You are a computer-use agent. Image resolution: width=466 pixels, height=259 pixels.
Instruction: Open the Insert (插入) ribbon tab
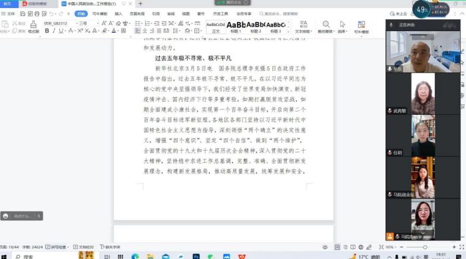point(118,14)
